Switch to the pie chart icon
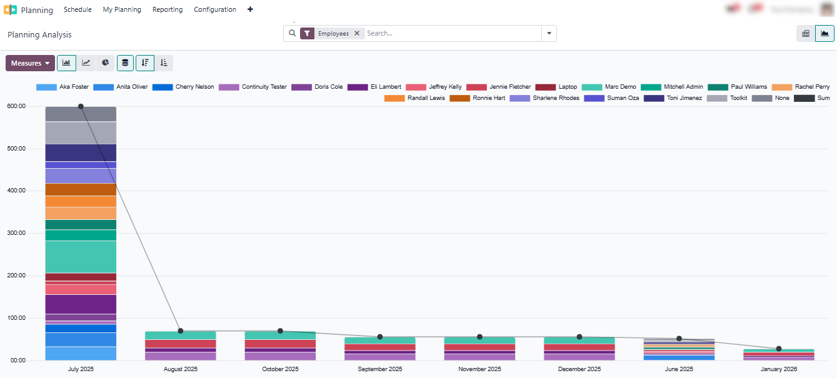 pos(105,62)
